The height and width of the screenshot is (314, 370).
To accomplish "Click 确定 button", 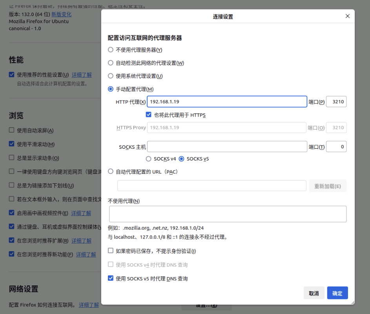I will (337, 293).
